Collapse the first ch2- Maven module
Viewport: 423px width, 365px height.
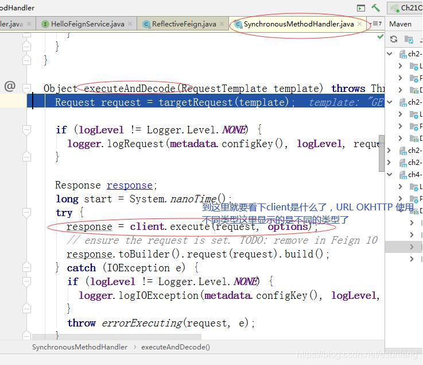click(390, 53)
